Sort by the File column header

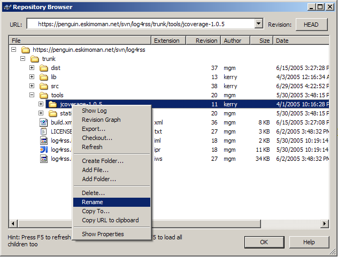tap(80, 41)
